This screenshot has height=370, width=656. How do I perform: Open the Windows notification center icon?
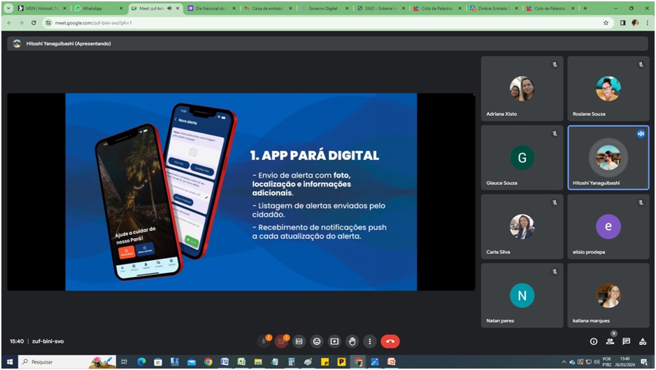pos(645,362)
